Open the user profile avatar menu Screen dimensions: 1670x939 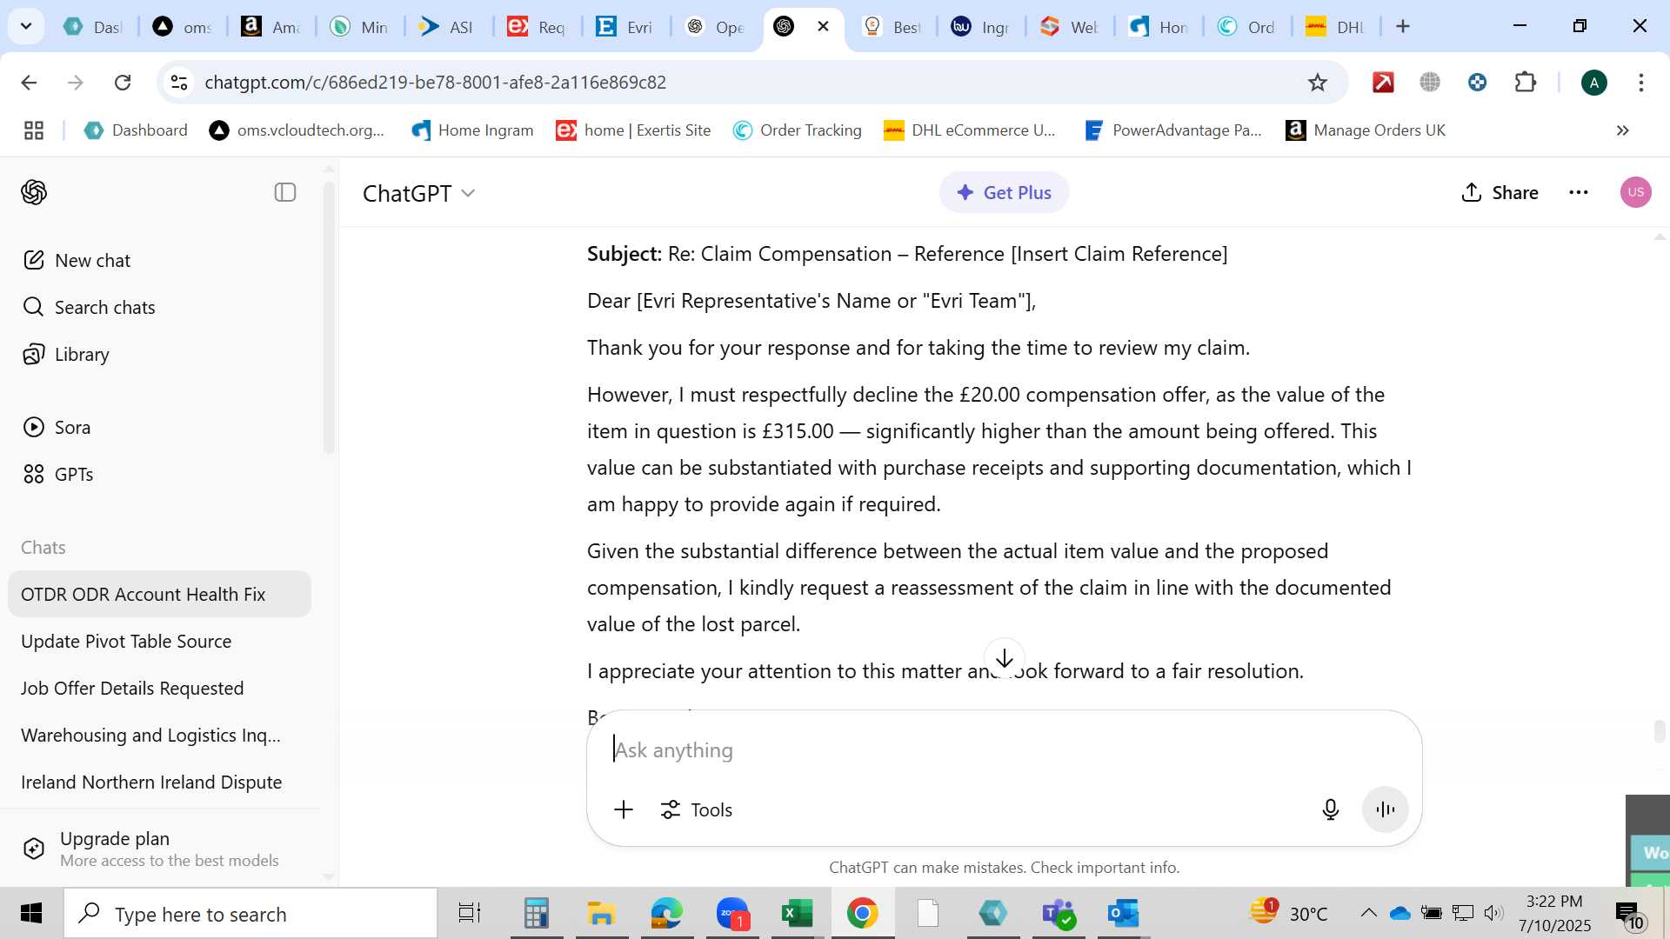click(x=1636, y=192)
